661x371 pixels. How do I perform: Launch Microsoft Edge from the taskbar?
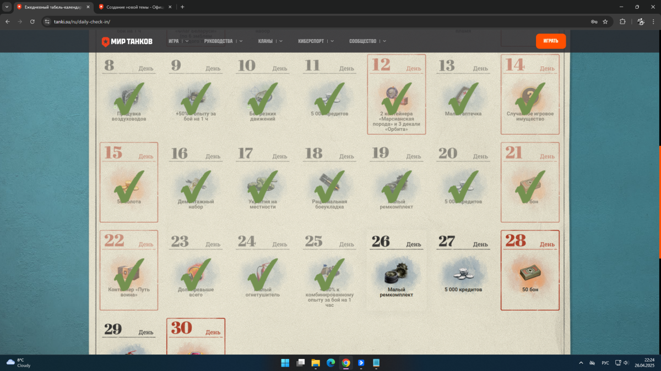(x=330, y=363)
